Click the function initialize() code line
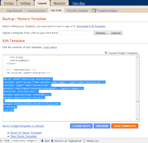This screenshot has height=143, width=148. (21, 92)
